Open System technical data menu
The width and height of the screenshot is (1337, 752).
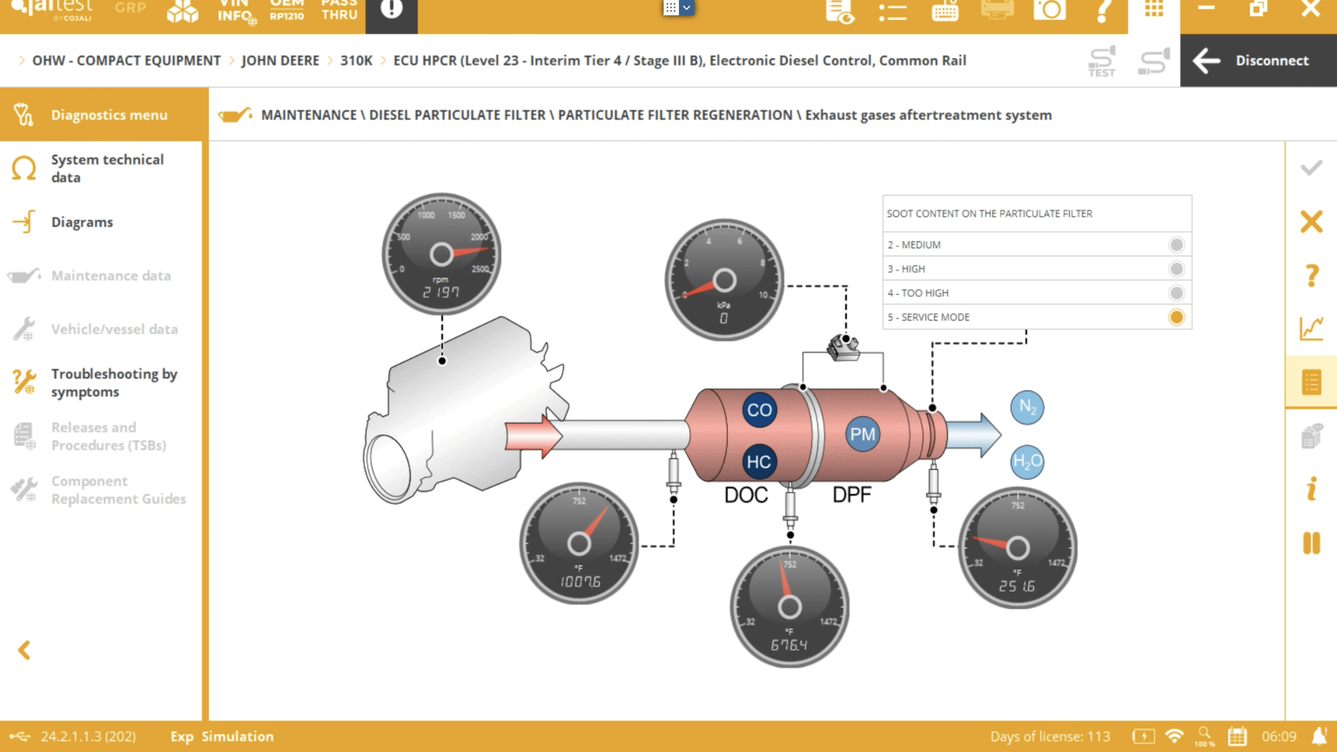click(x=107, y=168)
